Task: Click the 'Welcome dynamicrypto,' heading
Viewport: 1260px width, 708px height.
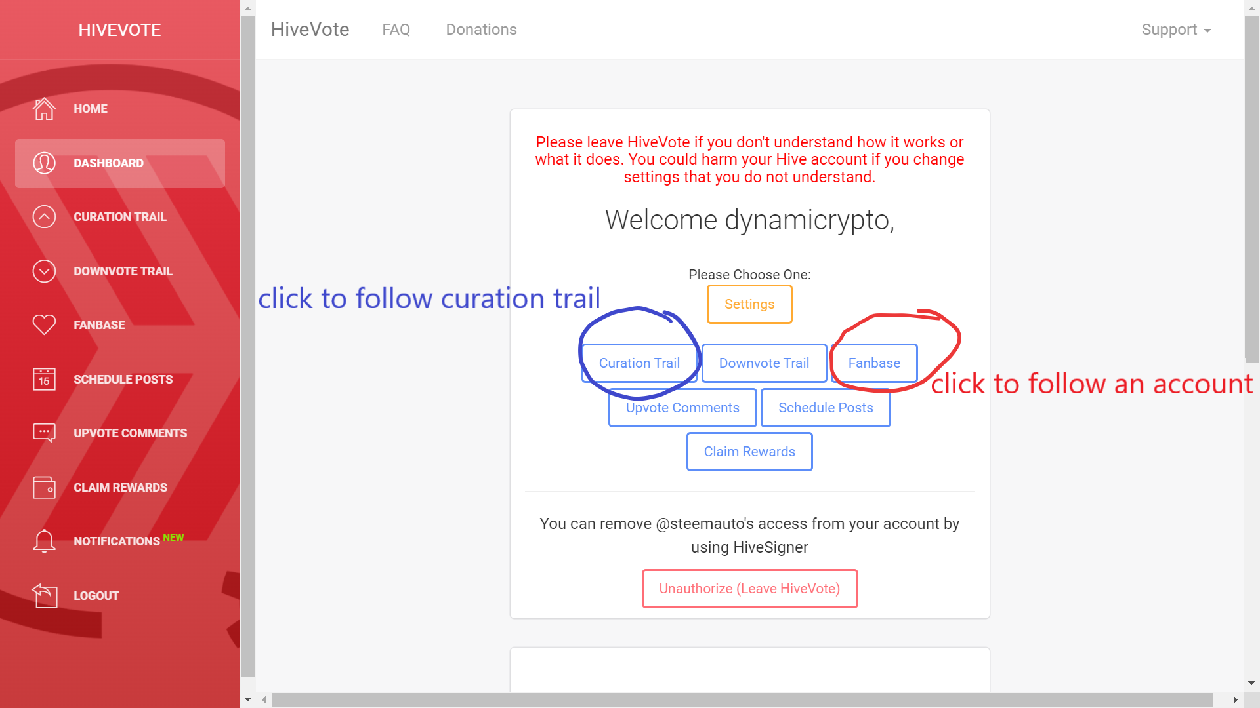Action: tap(749, 220)
